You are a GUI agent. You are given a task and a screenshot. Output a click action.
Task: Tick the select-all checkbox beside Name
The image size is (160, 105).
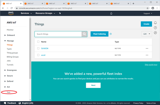(38, 42)
